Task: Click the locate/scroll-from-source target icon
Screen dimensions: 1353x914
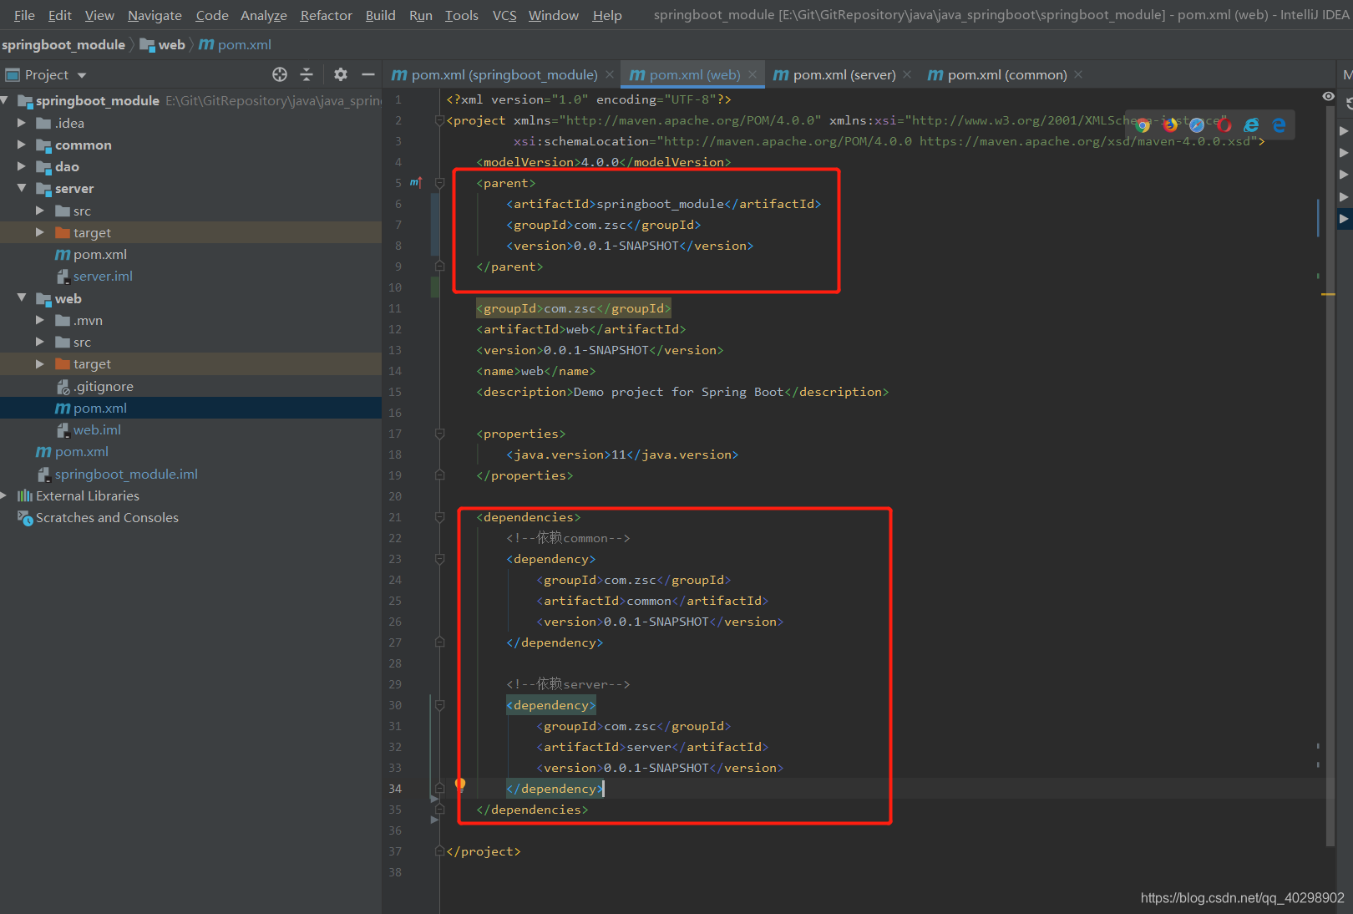Action: [280, 74]
